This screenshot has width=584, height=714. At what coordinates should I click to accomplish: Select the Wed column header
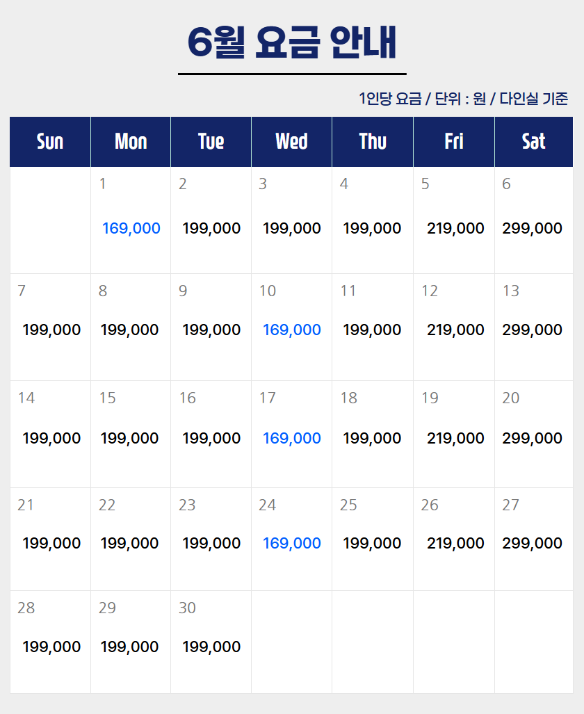click(291, 142)
